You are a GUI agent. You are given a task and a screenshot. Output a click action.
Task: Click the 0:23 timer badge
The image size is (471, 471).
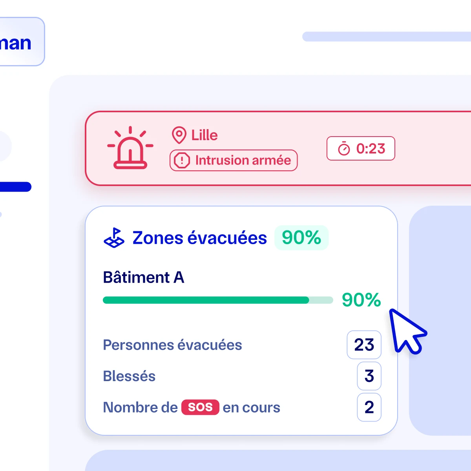[x=361, y=148]
